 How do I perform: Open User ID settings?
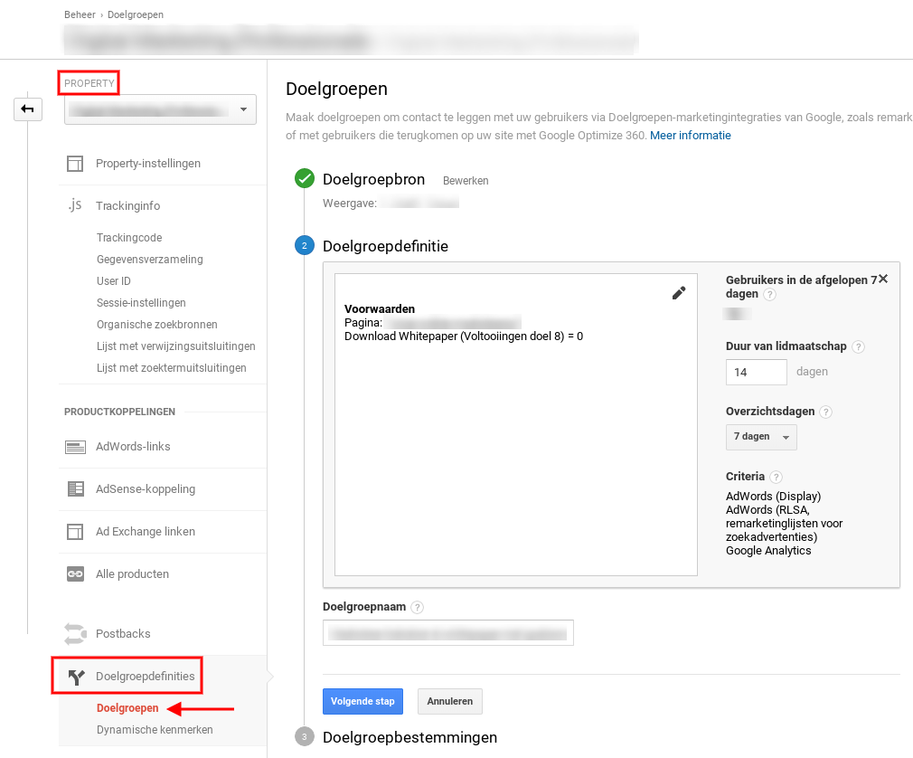point(114,280)
